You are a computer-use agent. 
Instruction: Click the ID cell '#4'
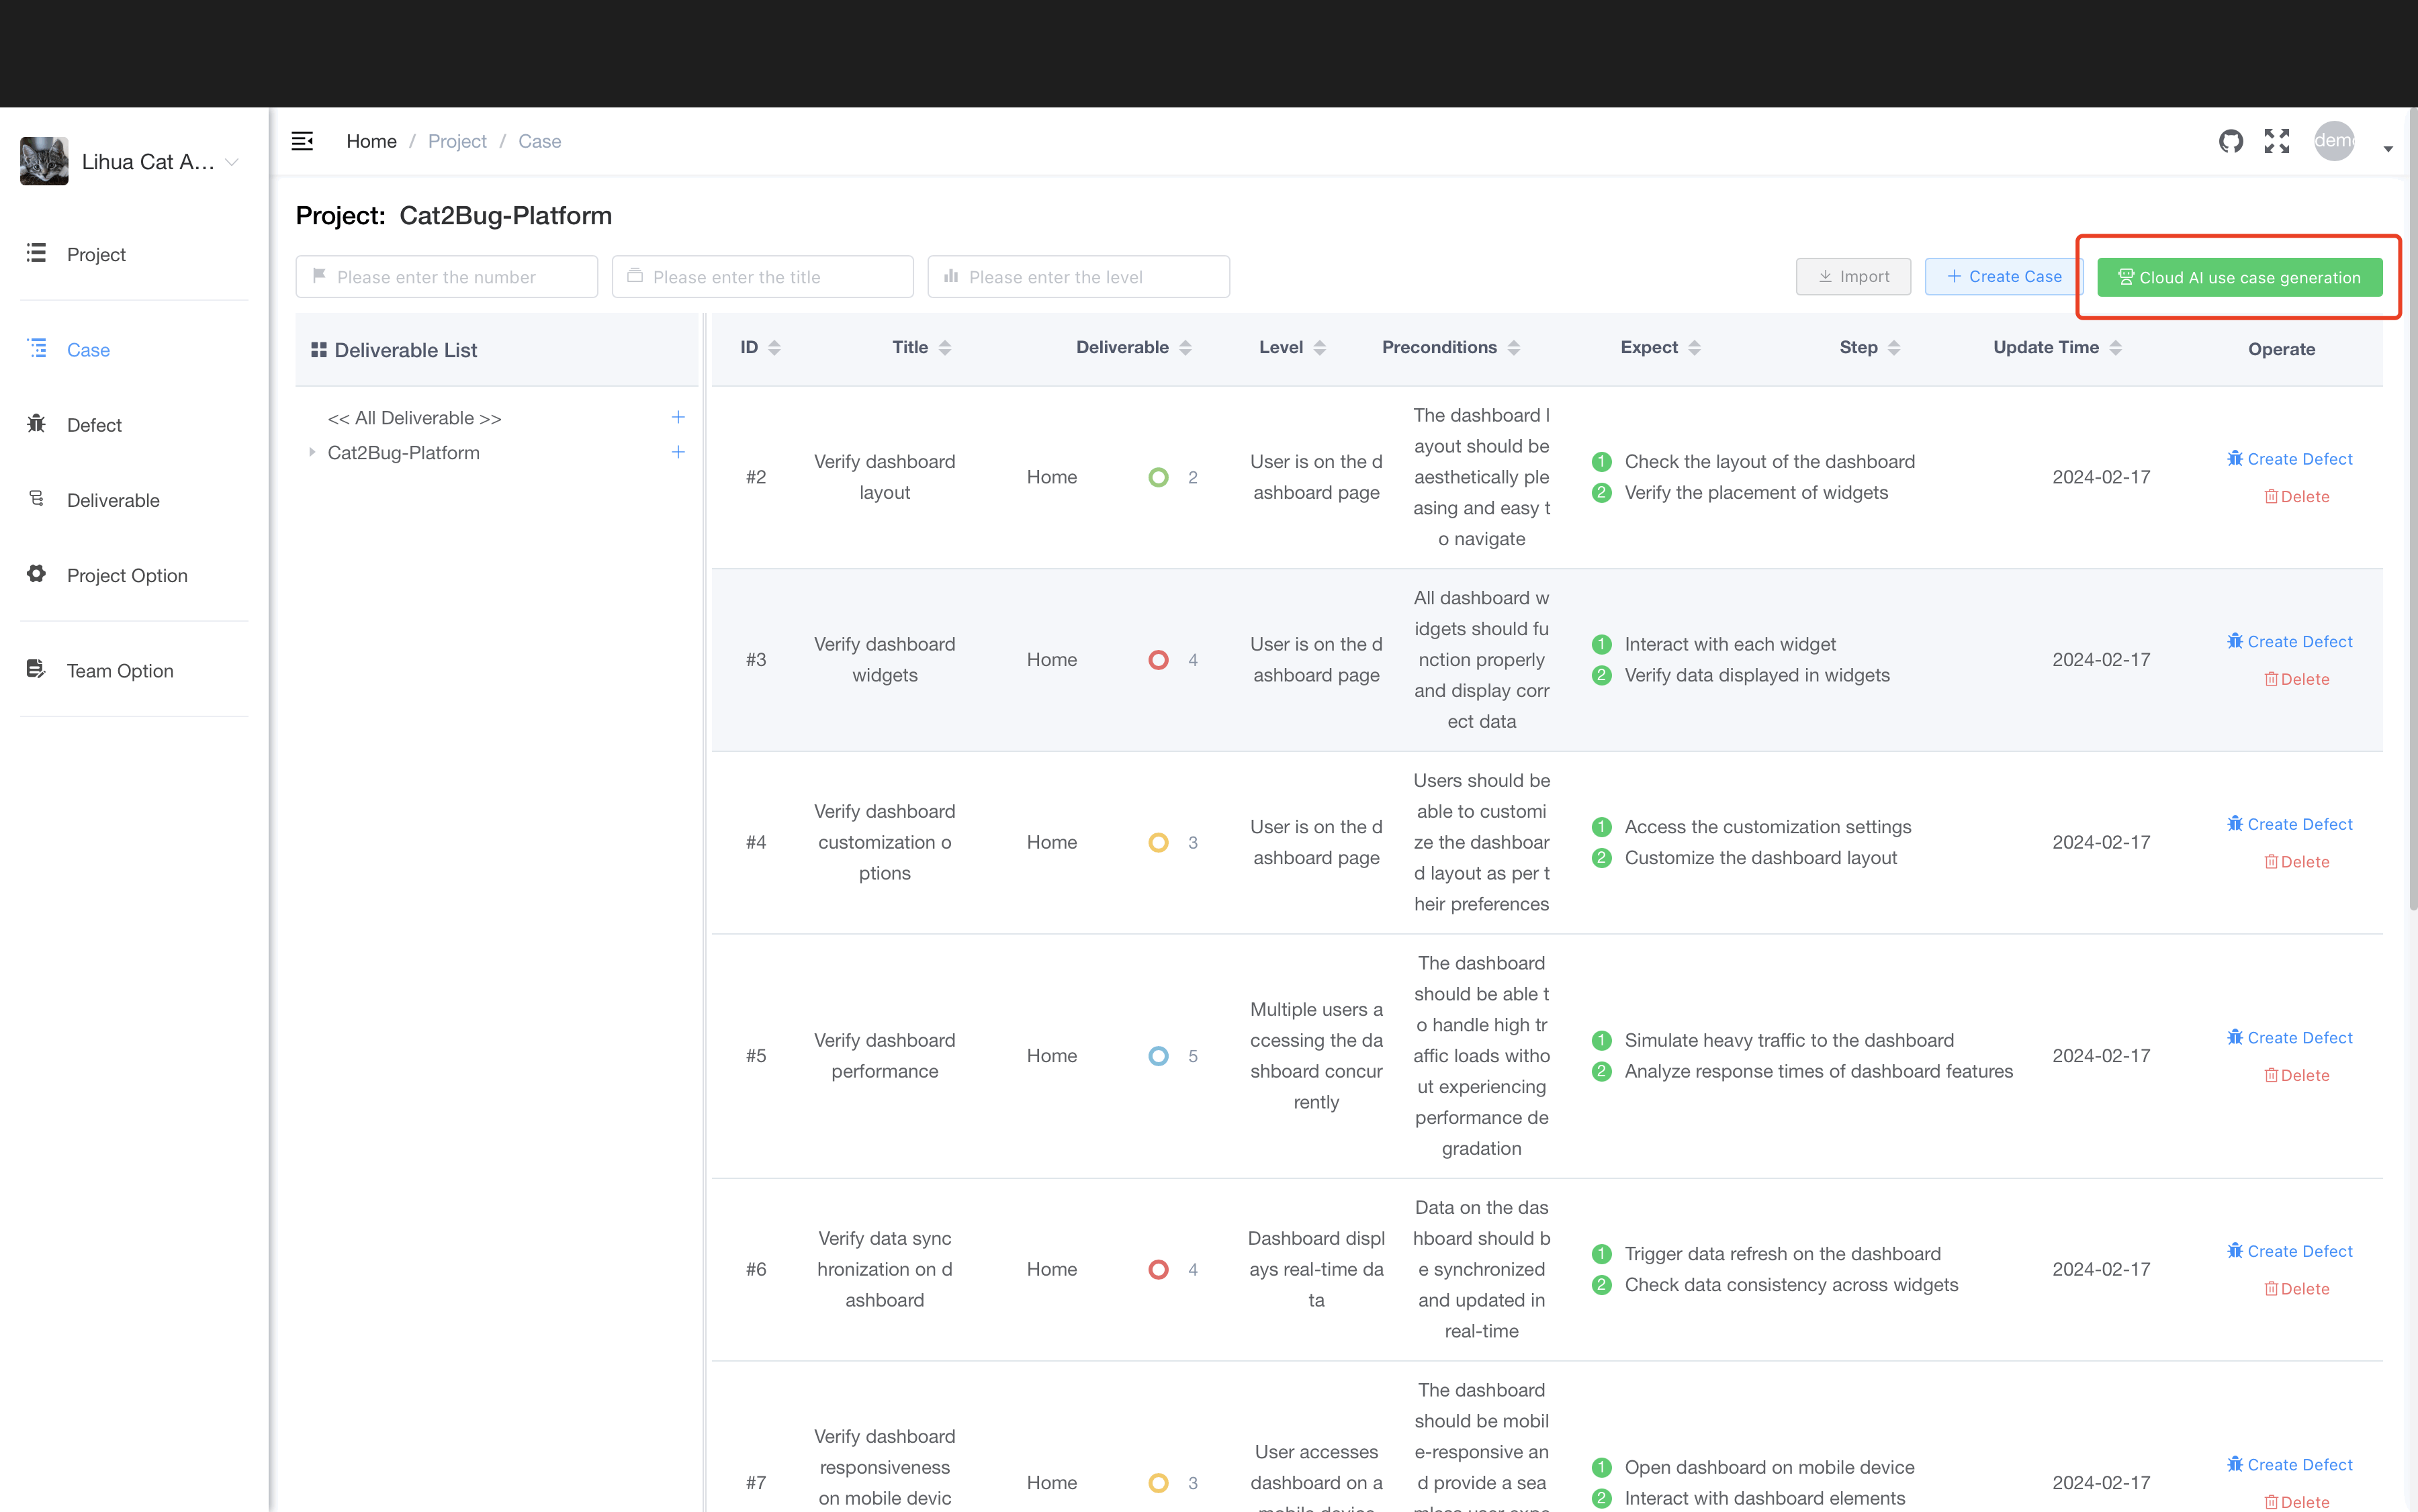coord(756,843)
